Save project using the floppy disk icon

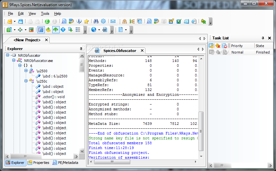(x=21, y=22)
